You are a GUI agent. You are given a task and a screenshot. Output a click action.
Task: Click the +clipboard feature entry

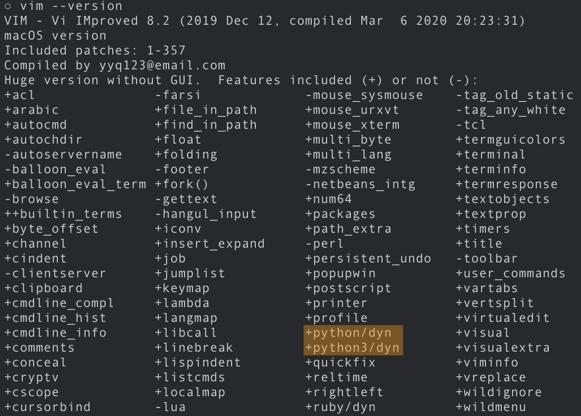pyautogui.click(x=44, y=288)
